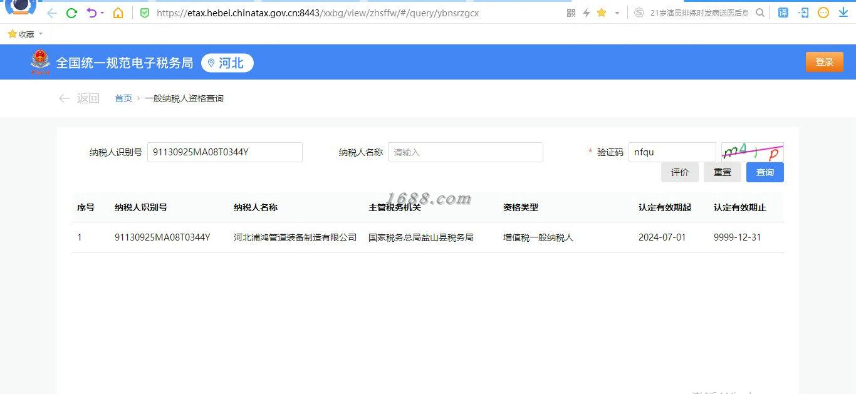Select the cell 增值税一般纳税人
The image size is (856, 394).
click(x=538, y=237)
